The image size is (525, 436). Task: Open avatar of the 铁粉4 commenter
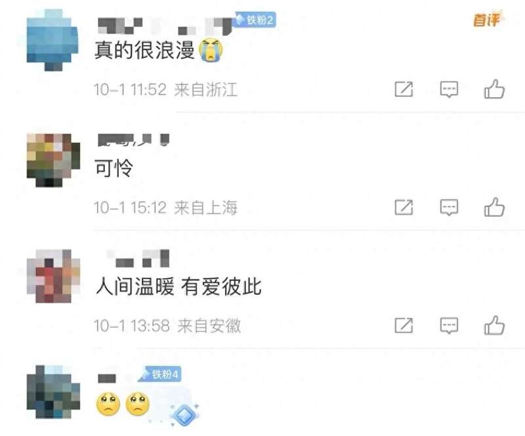click(x=53, y=392)
